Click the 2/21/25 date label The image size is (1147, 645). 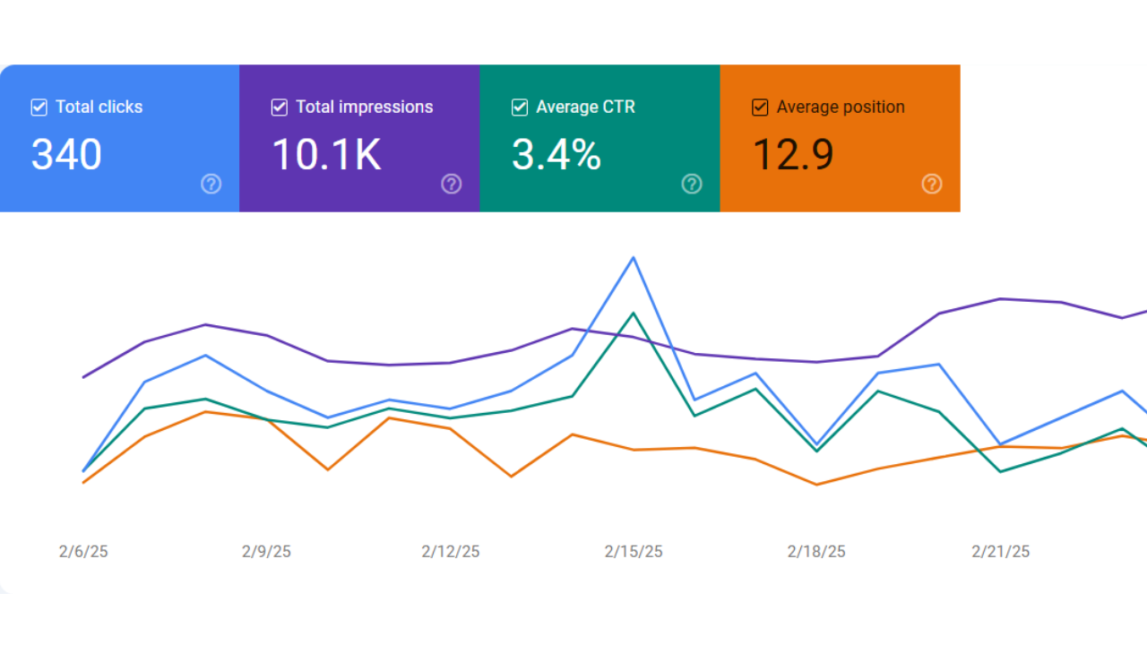click(1000, 552)
